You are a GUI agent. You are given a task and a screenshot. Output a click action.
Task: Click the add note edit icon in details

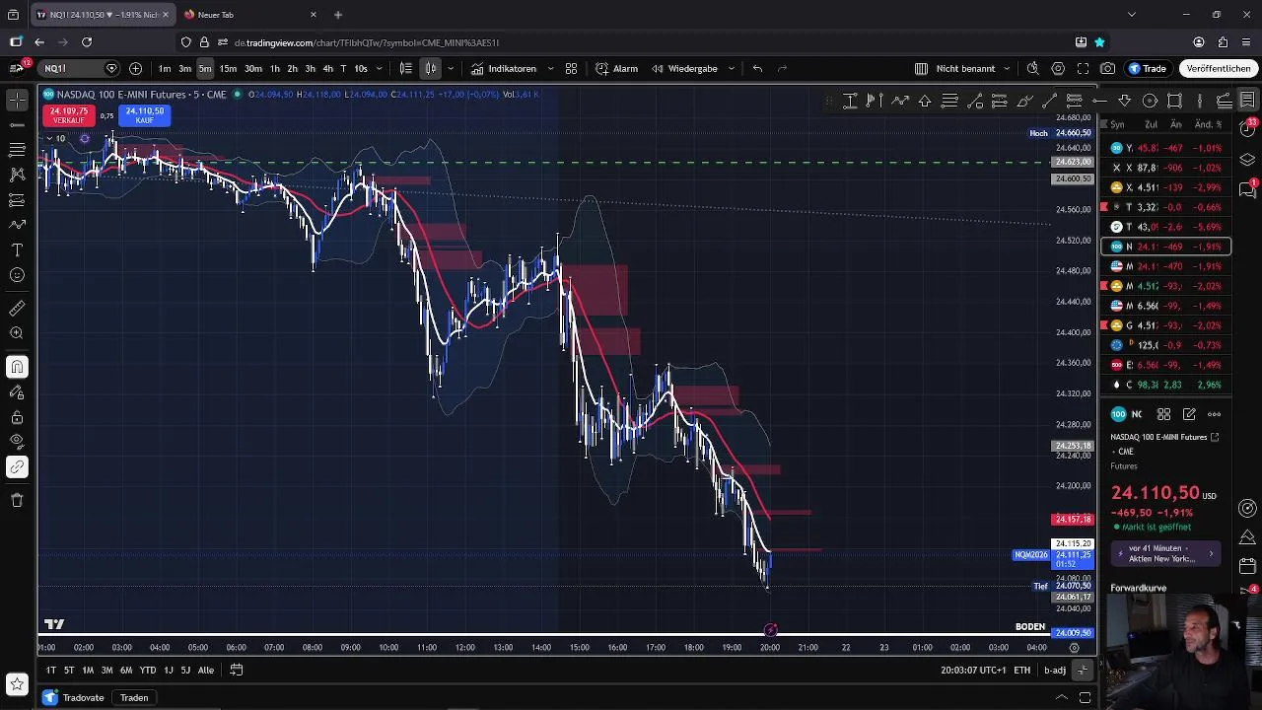(1189, 414)
